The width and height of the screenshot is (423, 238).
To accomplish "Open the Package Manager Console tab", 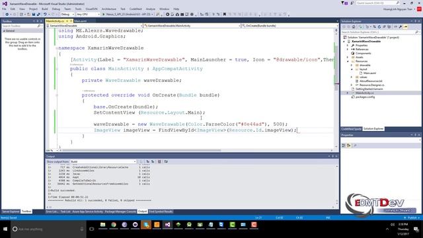I will point(120,212).
